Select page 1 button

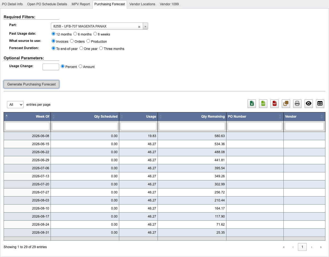point(302,247)
